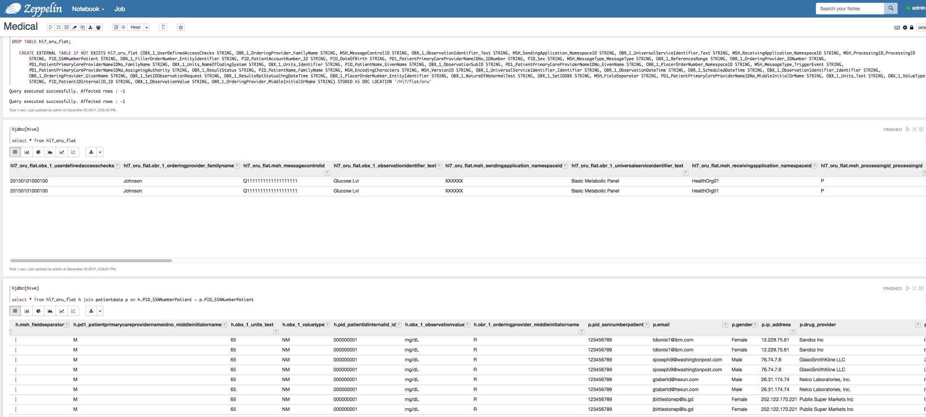Toggle note permissions with the lock icon

pos(912,27)
